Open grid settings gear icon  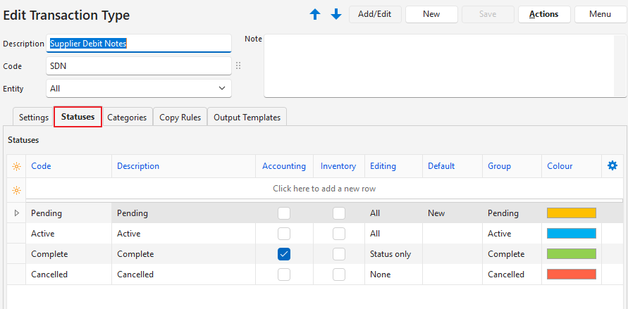tap(612, 166)
